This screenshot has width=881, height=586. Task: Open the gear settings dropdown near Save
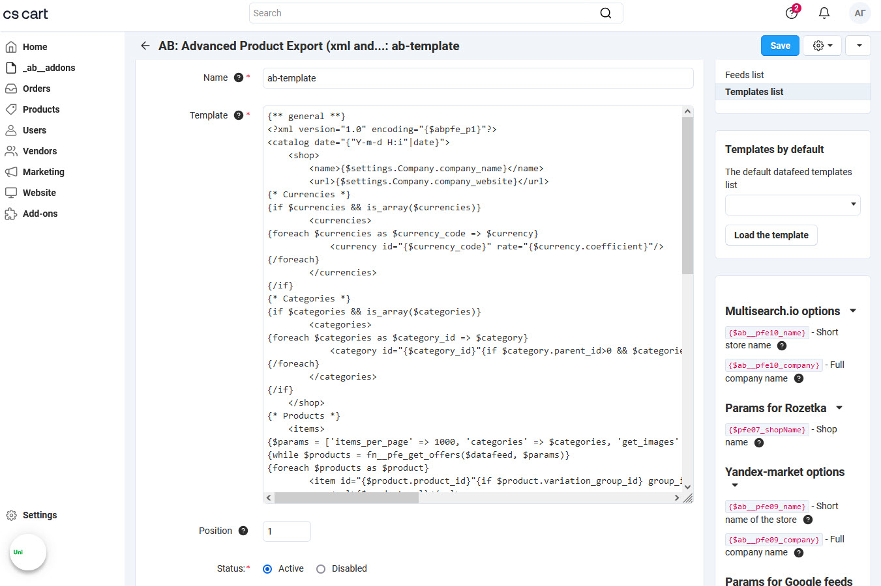tap(822, 46)
